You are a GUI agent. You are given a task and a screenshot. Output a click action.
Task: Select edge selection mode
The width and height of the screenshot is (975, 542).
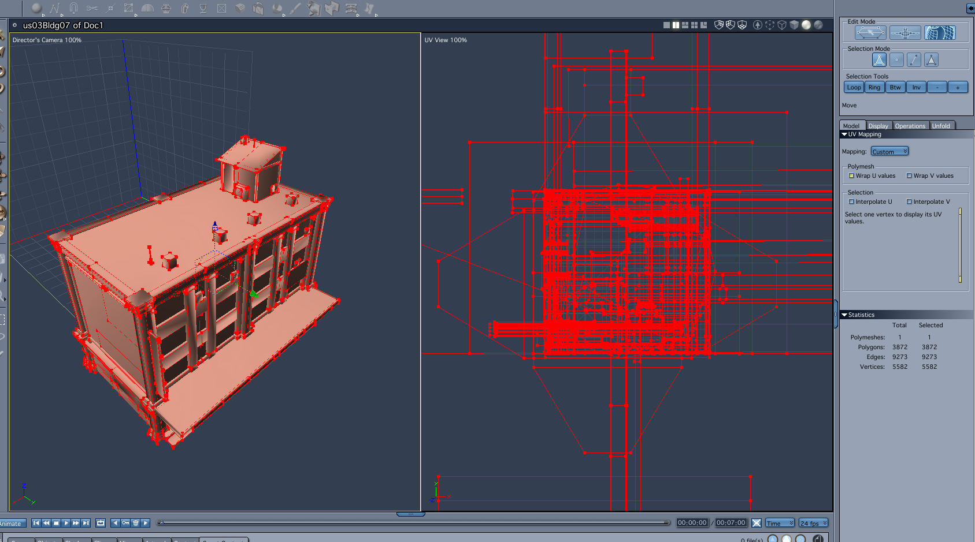click(914, 60)
